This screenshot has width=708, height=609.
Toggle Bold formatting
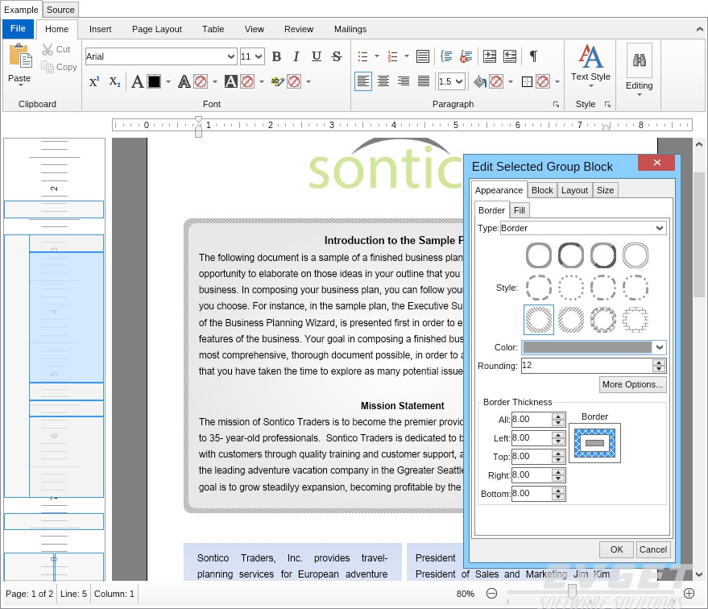tap(276, 56)
